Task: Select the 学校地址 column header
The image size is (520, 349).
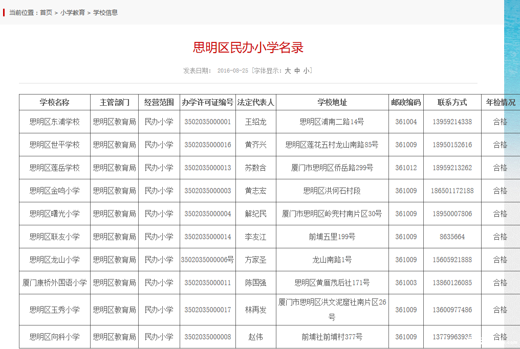Action: point(332,102)
